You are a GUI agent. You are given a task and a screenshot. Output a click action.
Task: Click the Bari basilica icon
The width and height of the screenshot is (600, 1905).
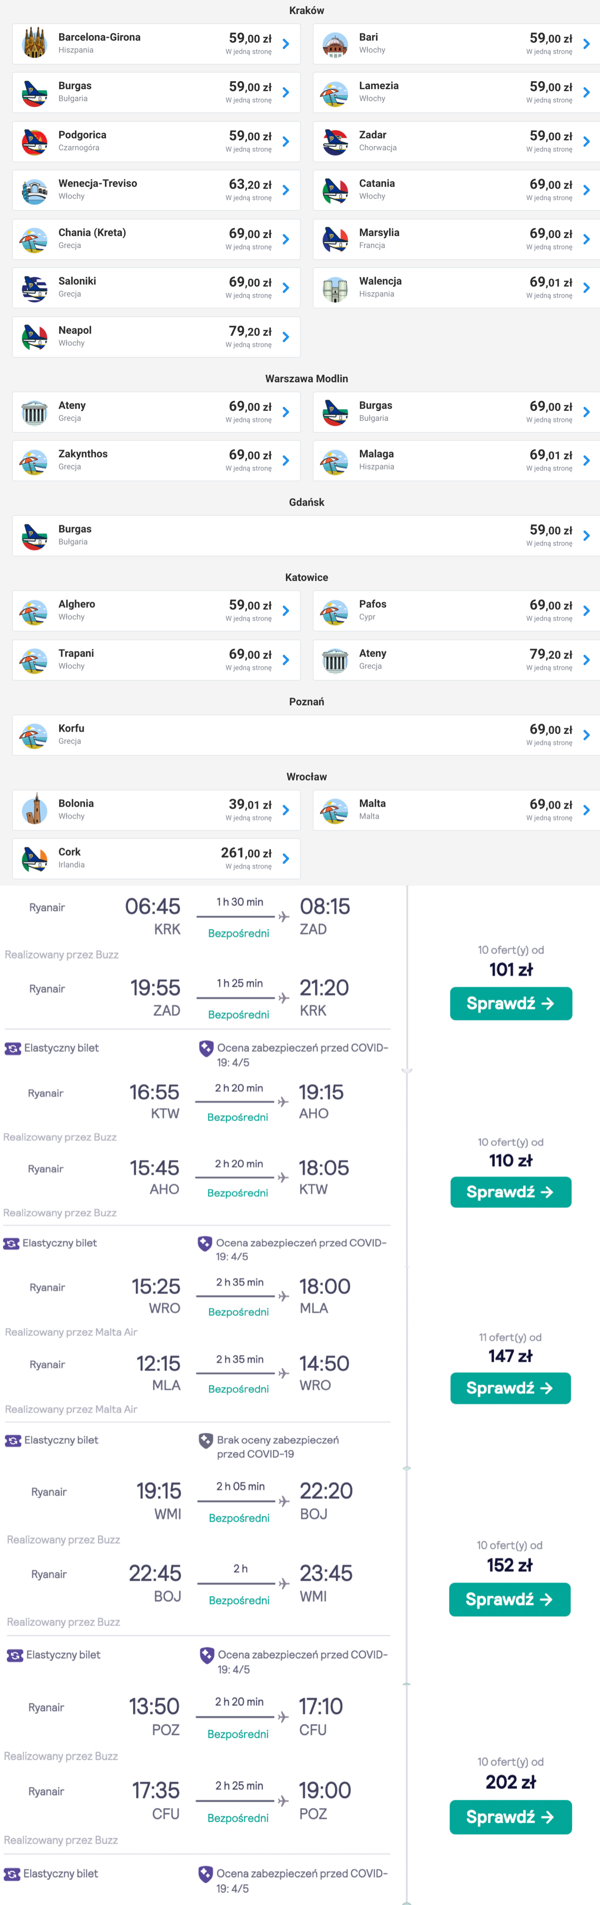click(x=334, y=45)
